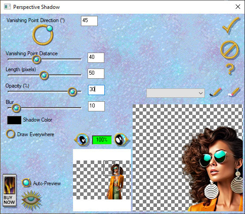Click the Shadow Color black swatch
245x214 pixels.
point(14,120)
